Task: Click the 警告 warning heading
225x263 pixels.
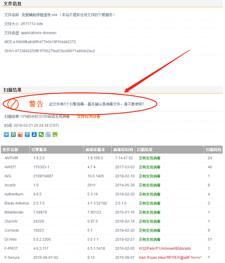Action: point(36,104)
